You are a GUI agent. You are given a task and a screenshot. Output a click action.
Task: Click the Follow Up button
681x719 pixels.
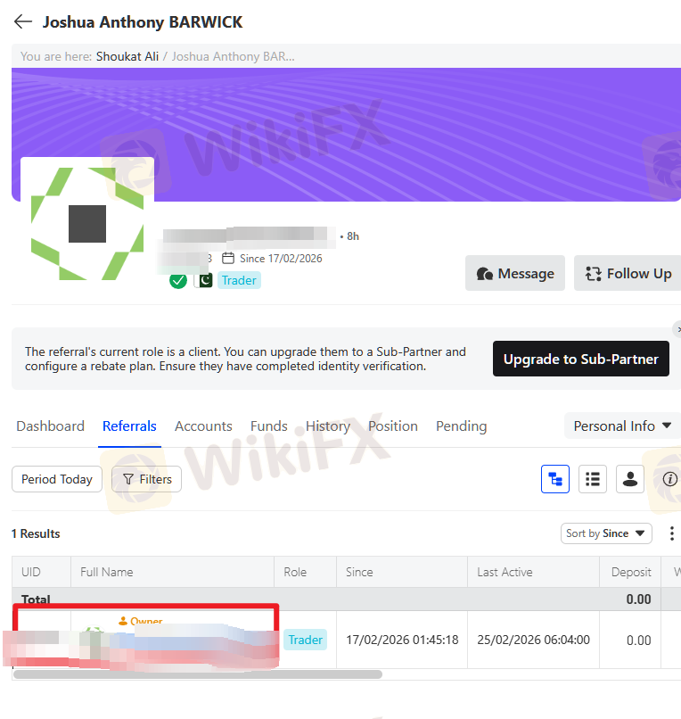(x=628, y=273)
